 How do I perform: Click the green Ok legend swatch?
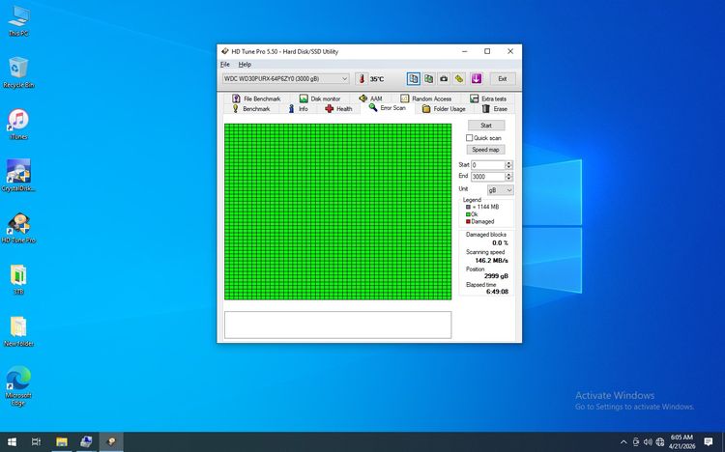tap(468, 214)
